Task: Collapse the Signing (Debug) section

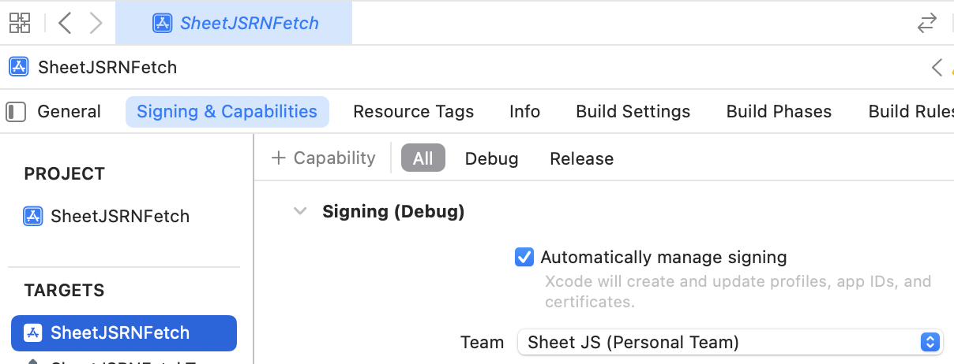Action: click(300, 211)
